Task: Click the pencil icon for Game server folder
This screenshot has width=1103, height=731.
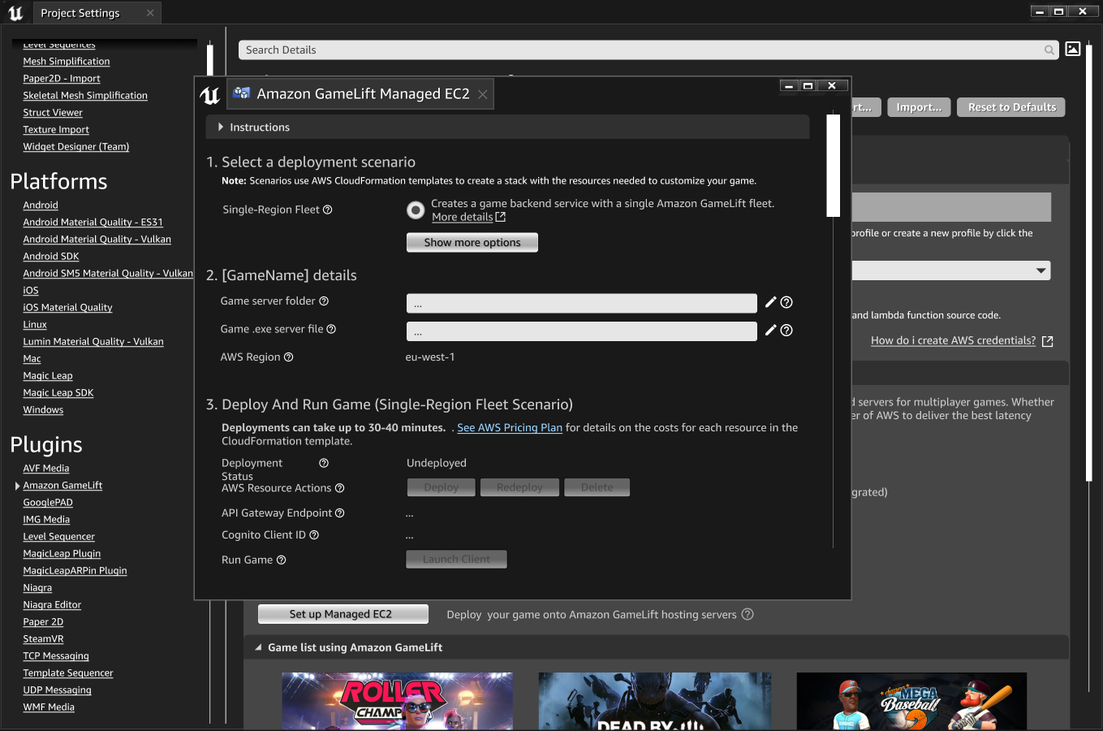Action: [x=770, y=302]
